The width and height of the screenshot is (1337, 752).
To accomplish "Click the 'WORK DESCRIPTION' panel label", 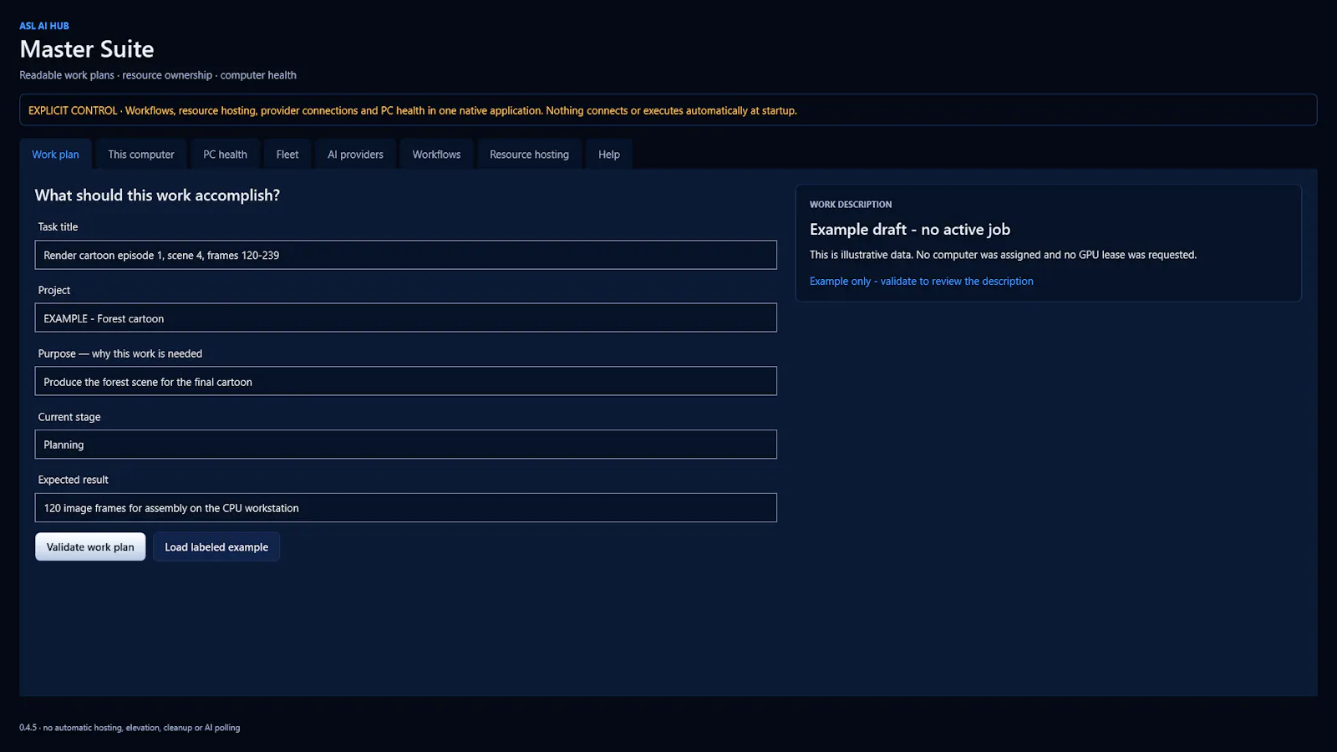I will pyautogui.click(x=851, y=205).
